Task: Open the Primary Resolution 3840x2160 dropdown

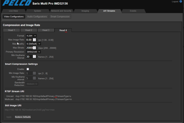Action: (x=33, y=52)
